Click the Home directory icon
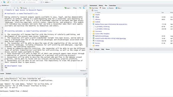This screenshot has height=97, width=173. tap(92, 10)
